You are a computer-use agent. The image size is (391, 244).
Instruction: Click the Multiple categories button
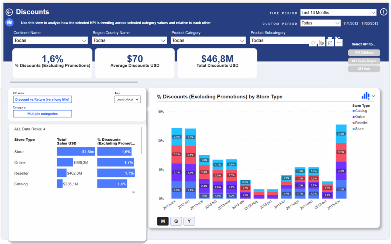42,114
